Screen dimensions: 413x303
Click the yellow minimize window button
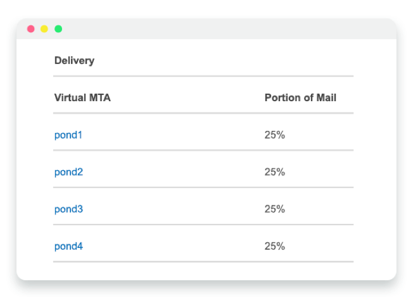point(44,28)
